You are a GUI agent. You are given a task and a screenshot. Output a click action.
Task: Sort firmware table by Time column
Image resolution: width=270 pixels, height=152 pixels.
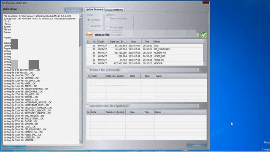click(x=147, y=41)
